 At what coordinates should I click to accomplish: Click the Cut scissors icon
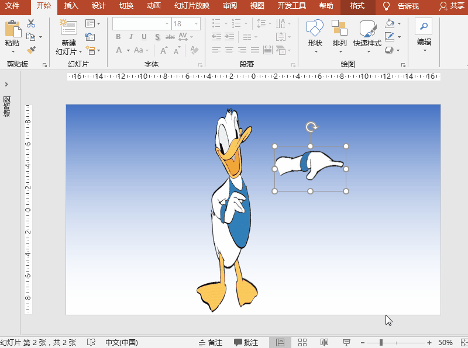point(31,23)
